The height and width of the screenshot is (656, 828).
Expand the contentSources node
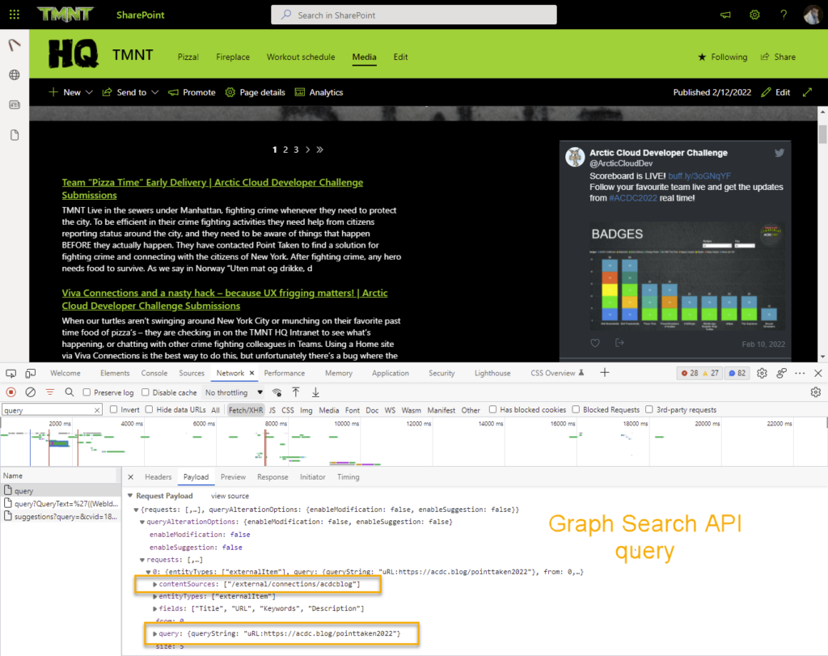pyautogui.click(x=154, y=584)
